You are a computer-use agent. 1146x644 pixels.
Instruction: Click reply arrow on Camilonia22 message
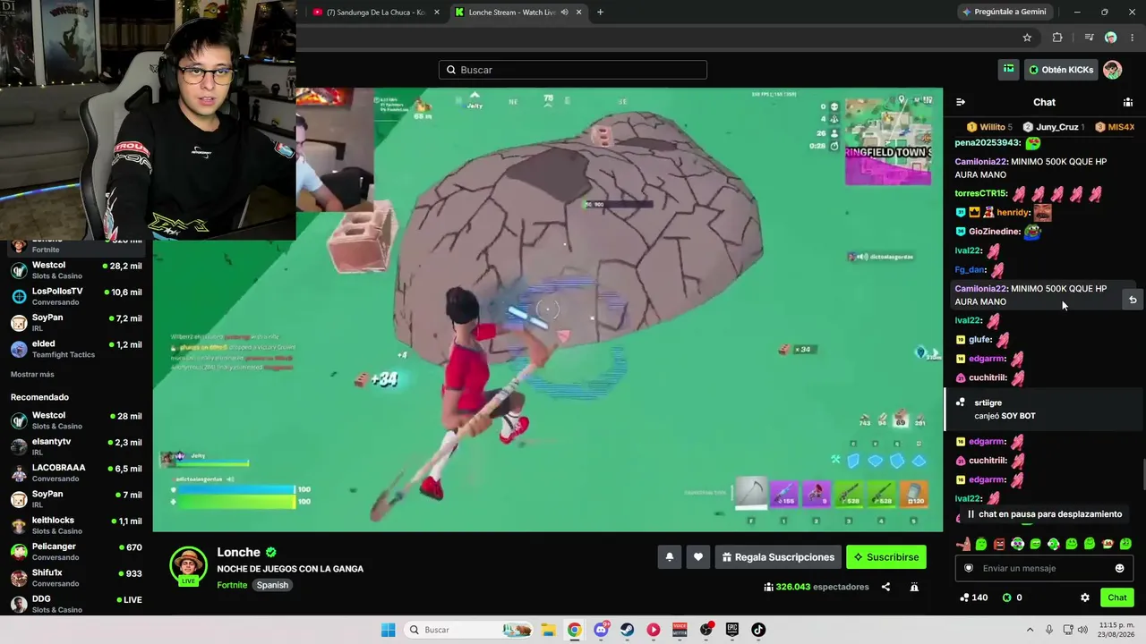click(1133, 300)
